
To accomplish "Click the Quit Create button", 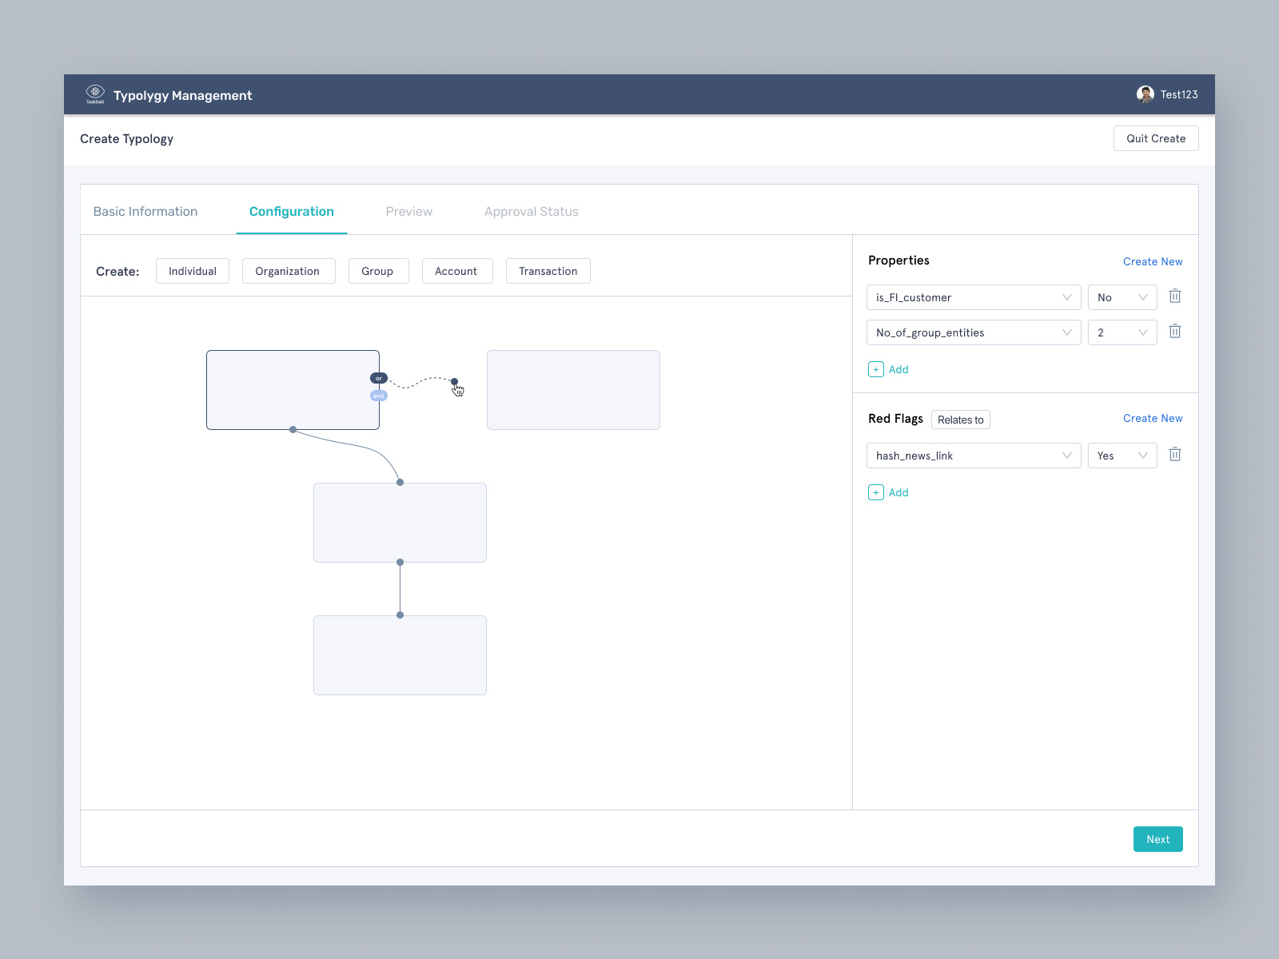I will [1155, 138].
